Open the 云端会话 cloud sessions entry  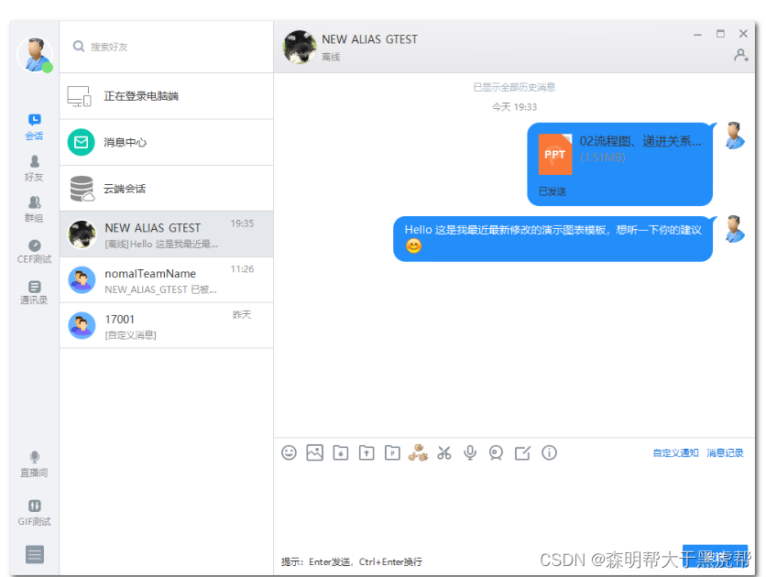(x=166, y=189)
